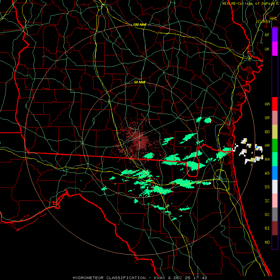
Task: Click the ND black legend swatch
Action: click(275, 242)
